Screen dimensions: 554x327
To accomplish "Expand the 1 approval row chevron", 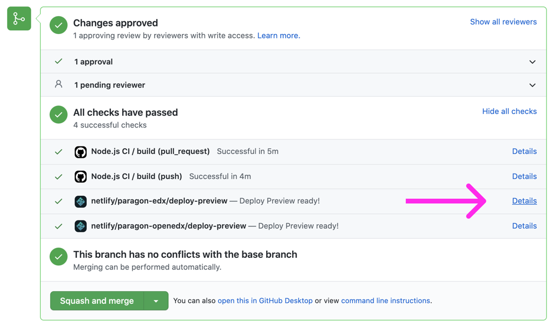I will (x=532, y=62).
